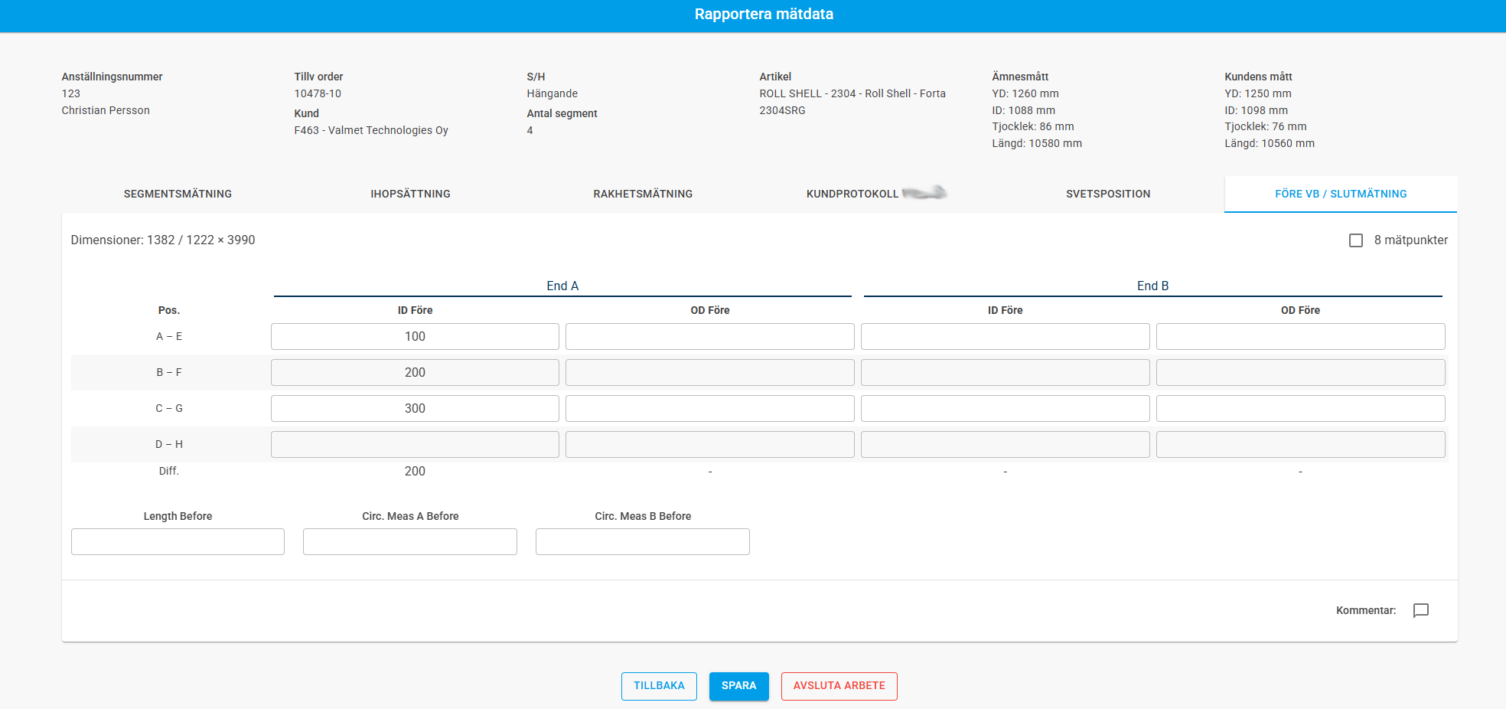Click End A ID Före field for D – H
This screenshot has height=709, width=1506.
point(415,444)
